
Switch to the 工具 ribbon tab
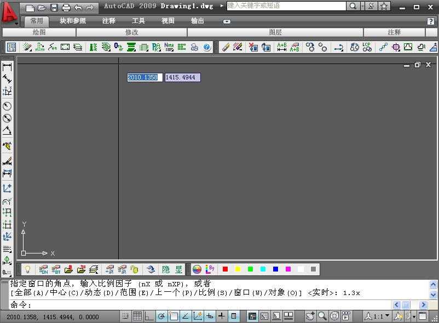138,21
